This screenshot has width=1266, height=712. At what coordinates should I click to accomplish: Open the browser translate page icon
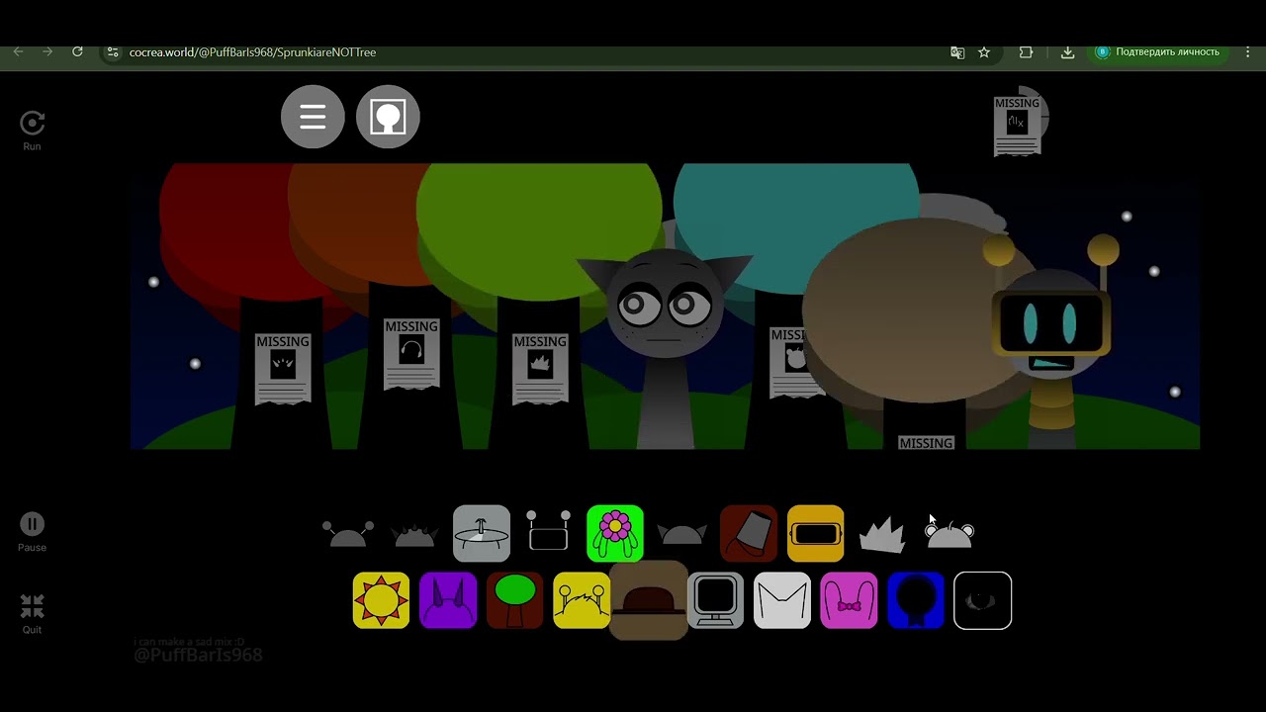pyautogui.click(x=957, y=52)
